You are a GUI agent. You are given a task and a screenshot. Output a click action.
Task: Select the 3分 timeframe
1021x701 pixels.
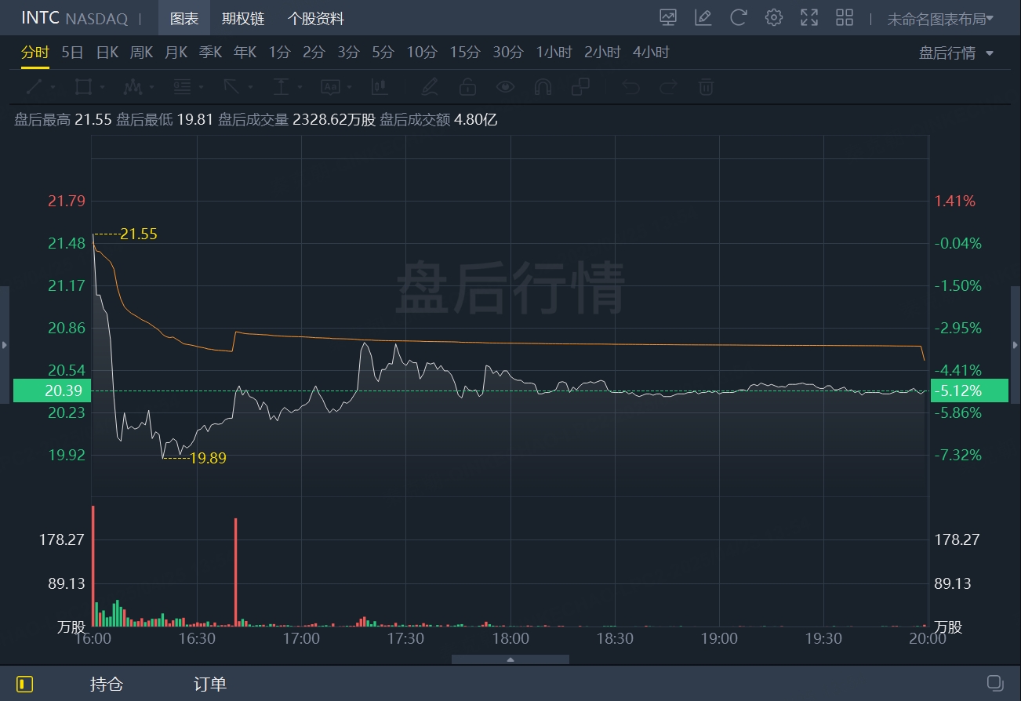coord(348,53)
